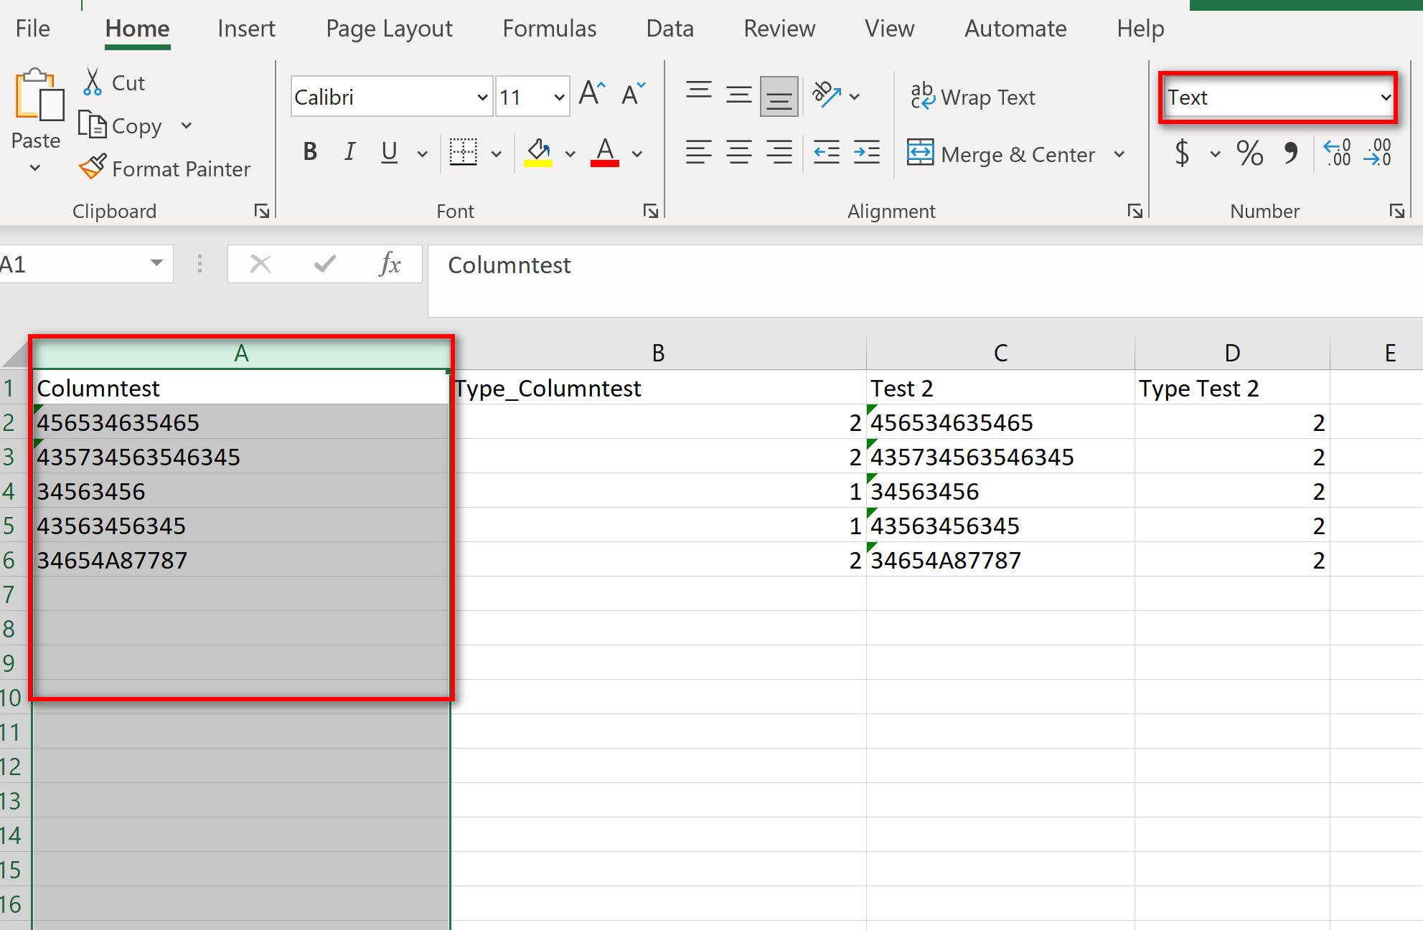Viewport: 1423px width, 930px height.
Task: Click Decrease Indent icon
Action: pyautogui.click(x=827, y=152)
